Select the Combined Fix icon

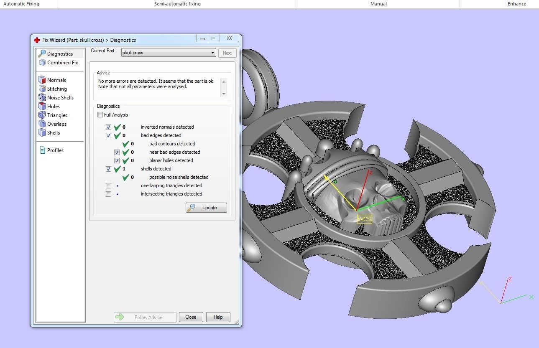coord(42,62)
